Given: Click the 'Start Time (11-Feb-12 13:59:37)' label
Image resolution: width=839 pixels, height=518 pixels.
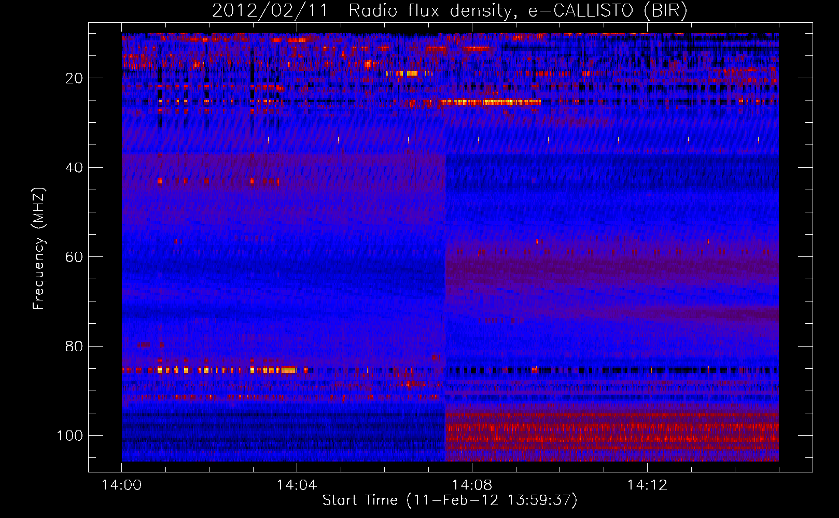Looking at the screenshot, I should [450, 500].
